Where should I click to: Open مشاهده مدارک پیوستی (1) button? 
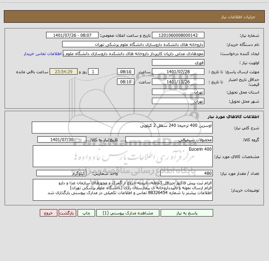(128, 213)
